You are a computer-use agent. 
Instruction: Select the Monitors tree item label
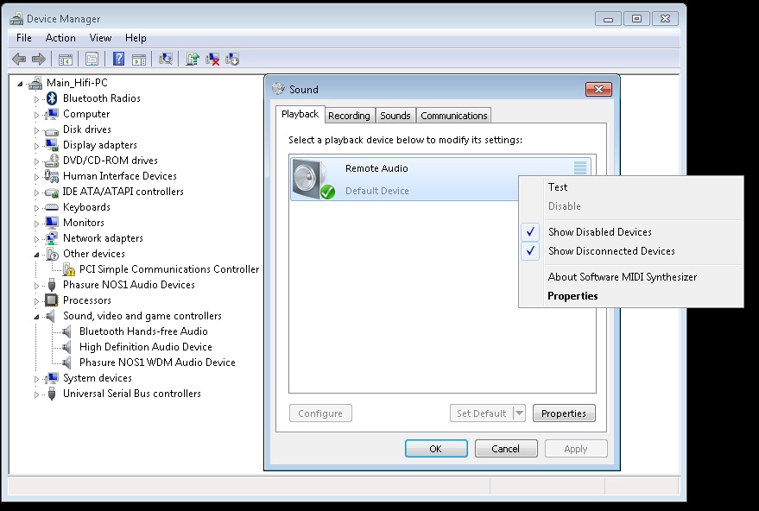[x=84, y=223]
